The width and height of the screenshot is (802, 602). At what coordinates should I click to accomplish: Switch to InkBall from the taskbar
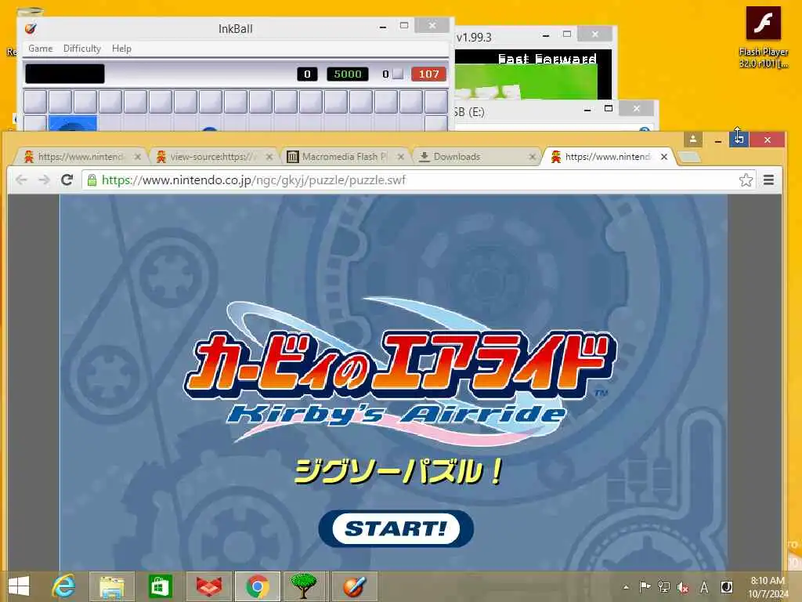tap(355, 586)
